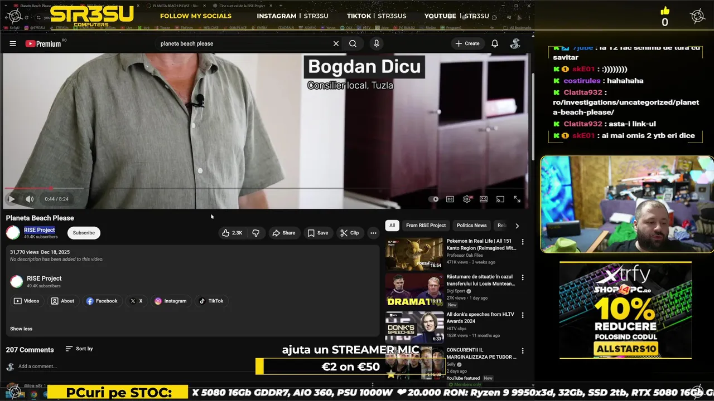The height and width of the screenshot is (401, 714).
Task: Open the CONCURENTII IL MARGINALIZEAZA video title
Action: pyautogui.click(x=480, y=354)
